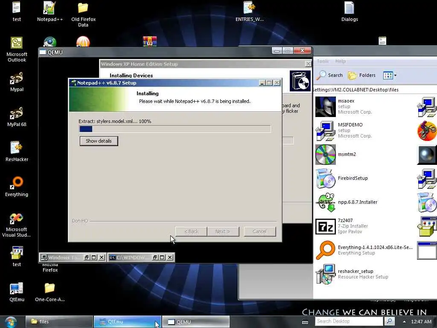This screenshot has height=328, width=437.
Task: Select npp.6.8.7.Installer file
Action: click(347, 202)
